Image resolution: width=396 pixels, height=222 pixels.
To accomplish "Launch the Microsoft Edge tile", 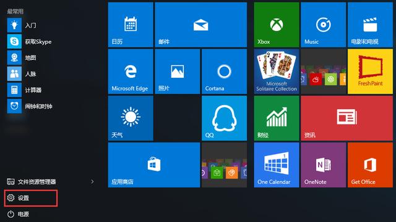I will pyautogui.click(x=131, y=72).
